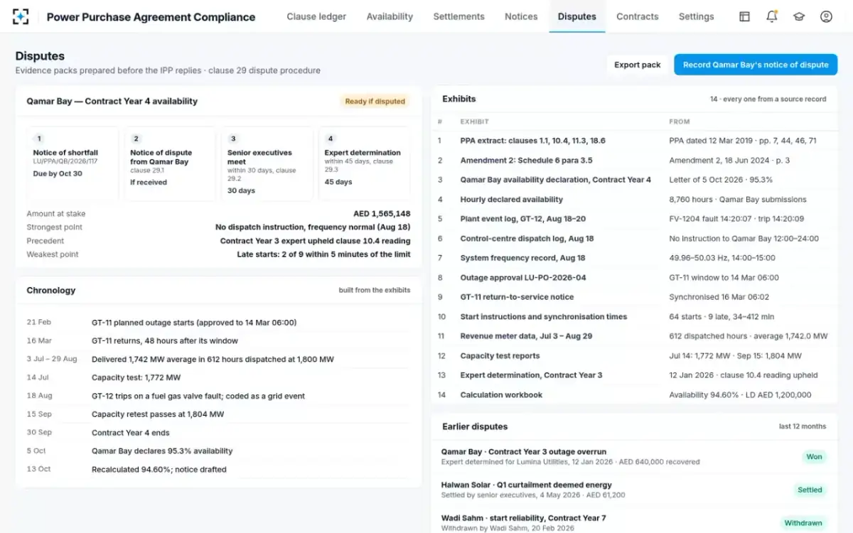The width and height of the screenshot is (853, 533).
Task: Go to Clause ledger tab
Action: click(x=316, y=16)
